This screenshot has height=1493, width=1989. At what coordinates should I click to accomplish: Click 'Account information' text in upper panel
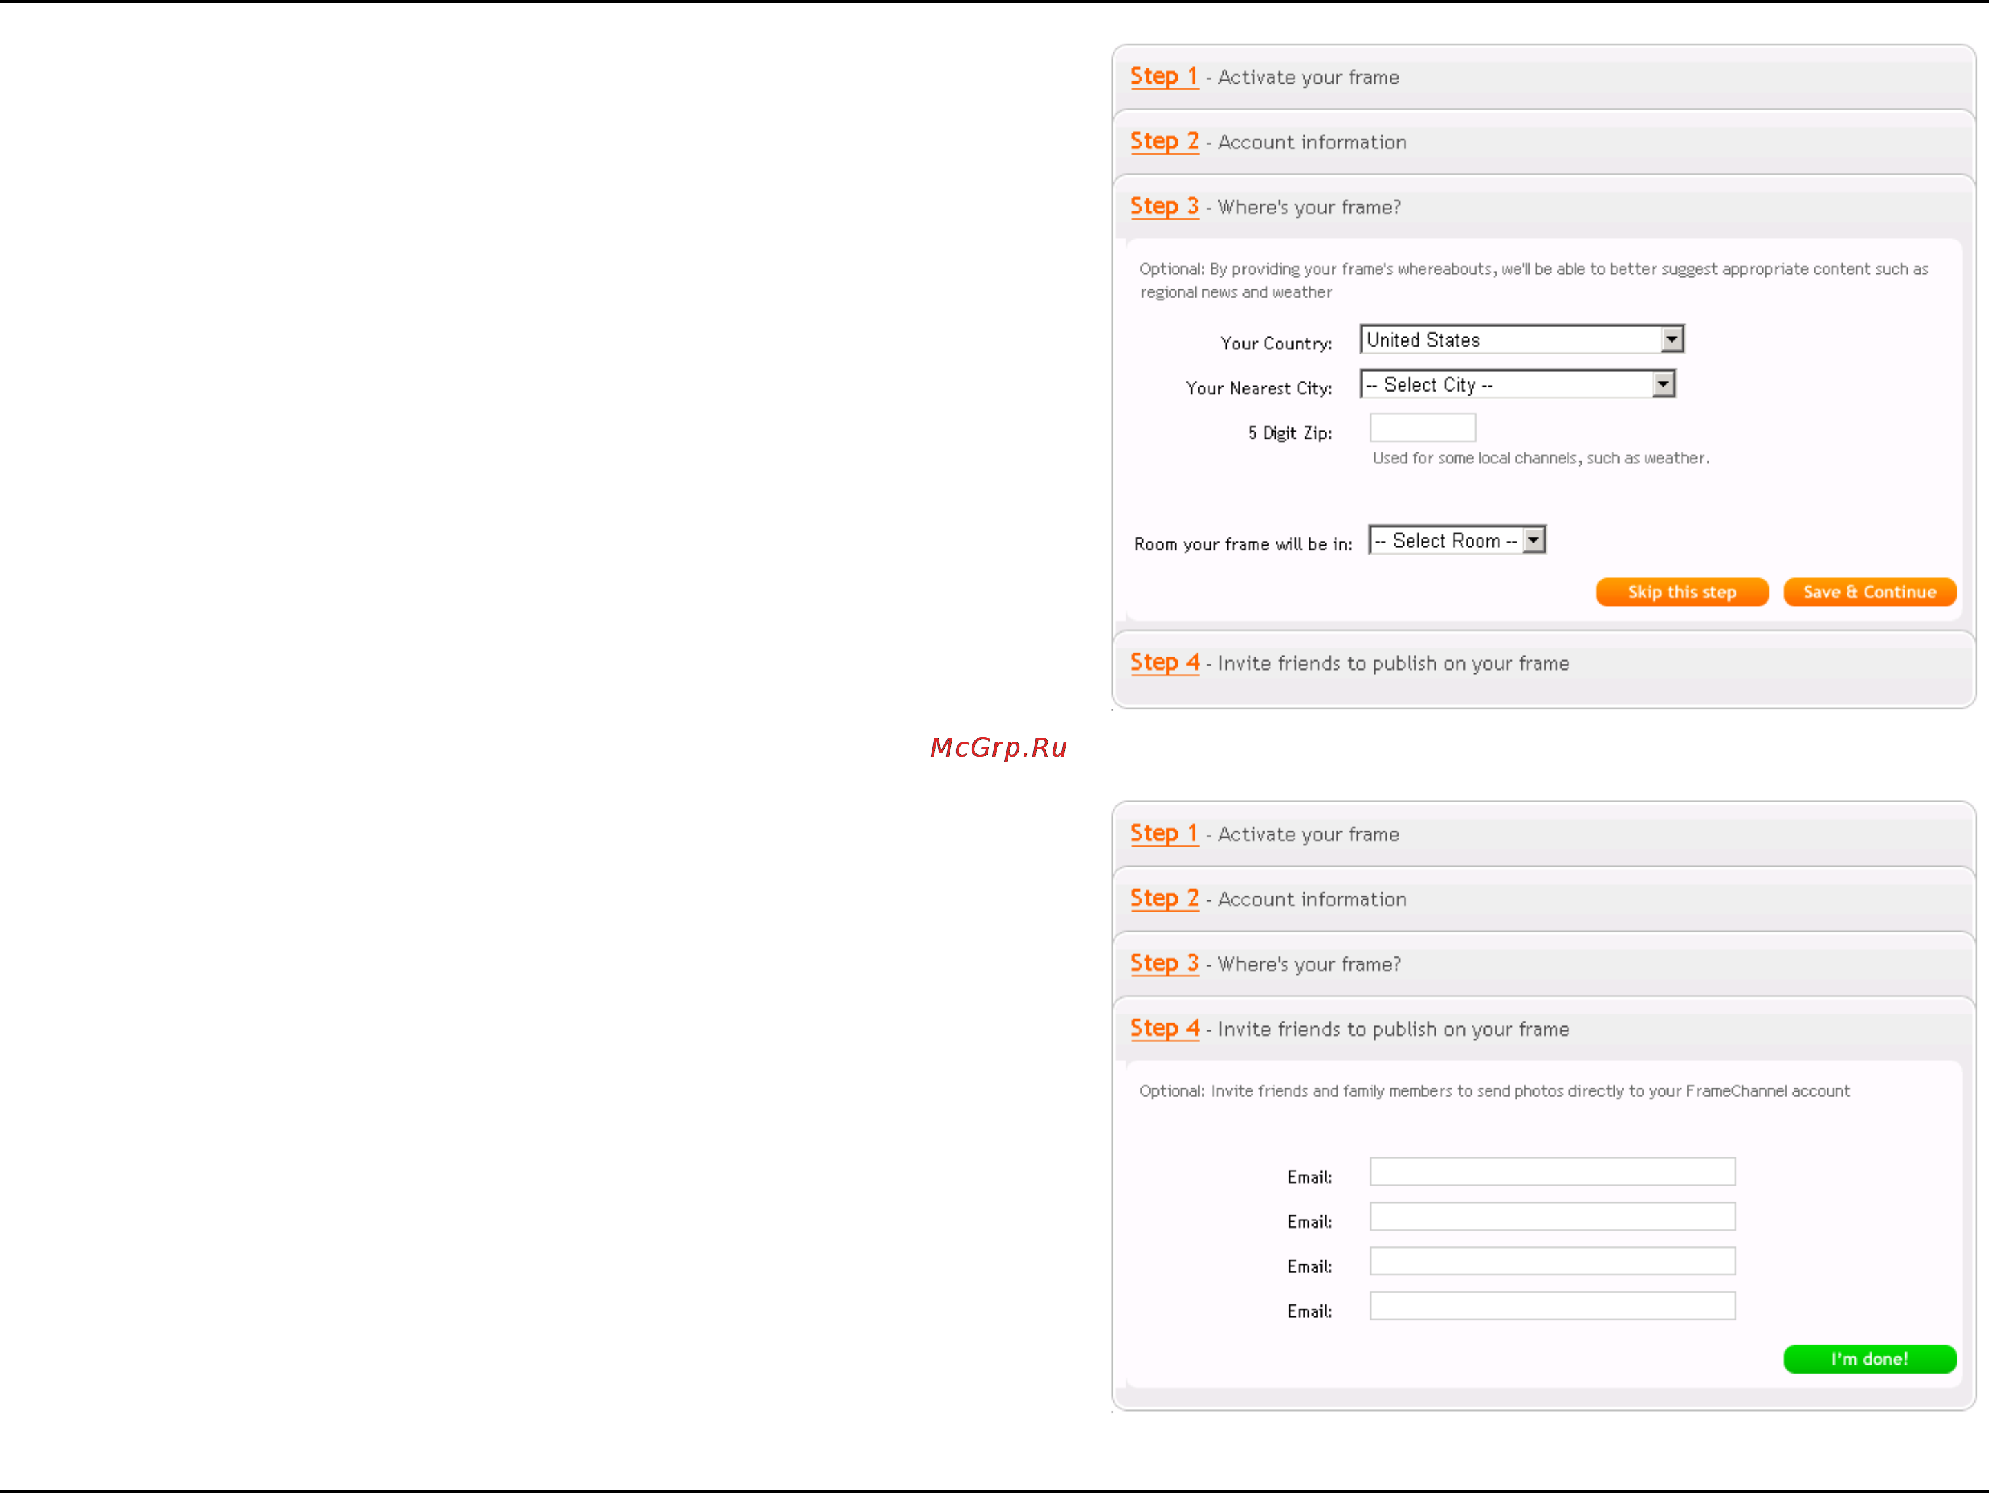tap(1312, 143)
